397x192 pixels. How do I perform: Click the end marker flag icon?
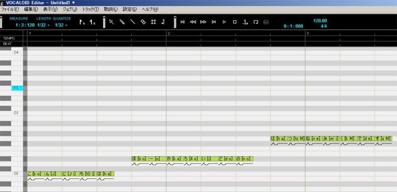93,22
